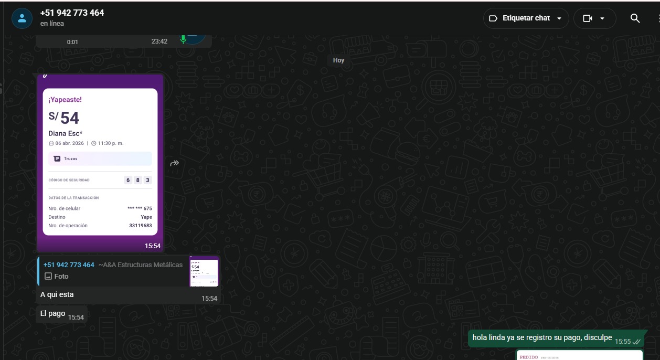The image size is (660, 360).
Task: Select the "El pago" message bubble
Action: [53, 314]
